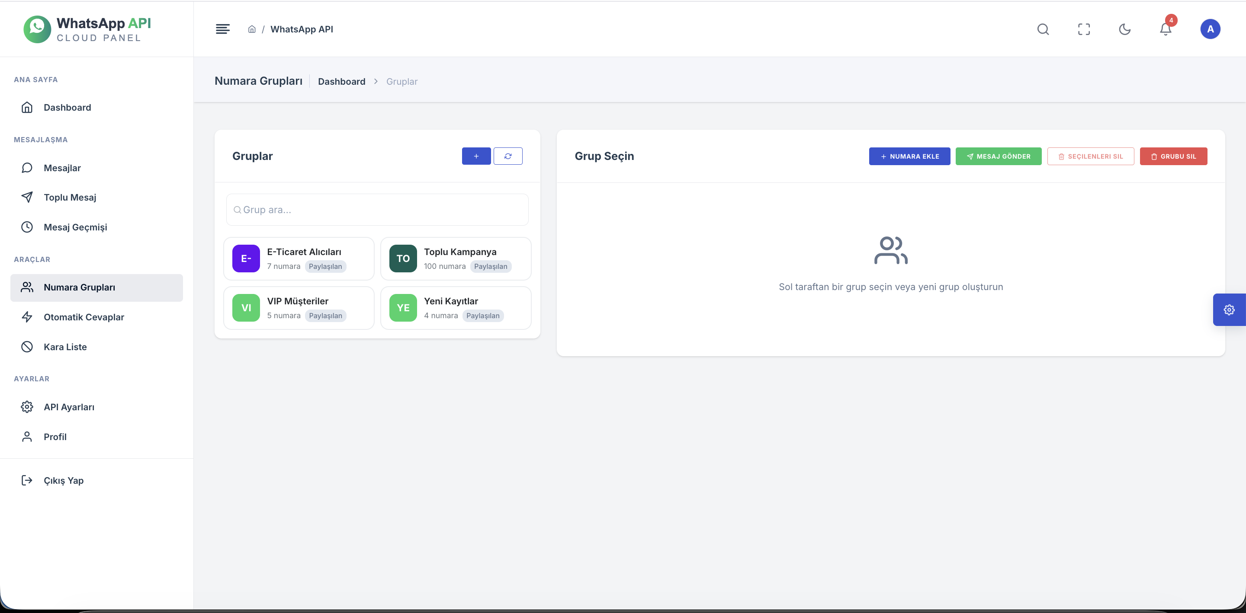Viewport: 1246px width, 613px height.
Task: Open the user avatar menu labeled A
Action: (1210, 29)
